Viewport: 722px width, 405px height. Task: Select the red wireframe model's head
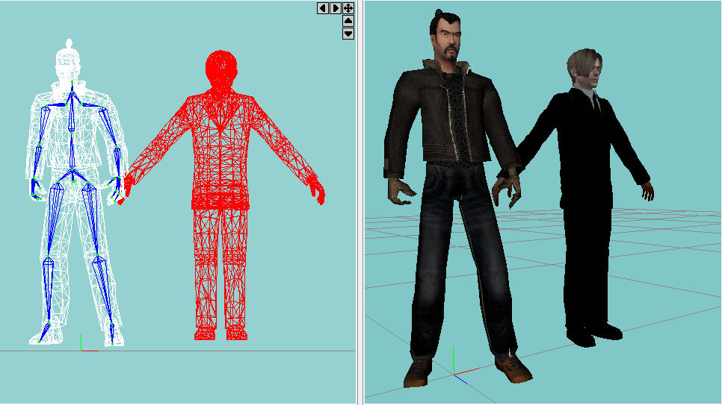(221, 72)
